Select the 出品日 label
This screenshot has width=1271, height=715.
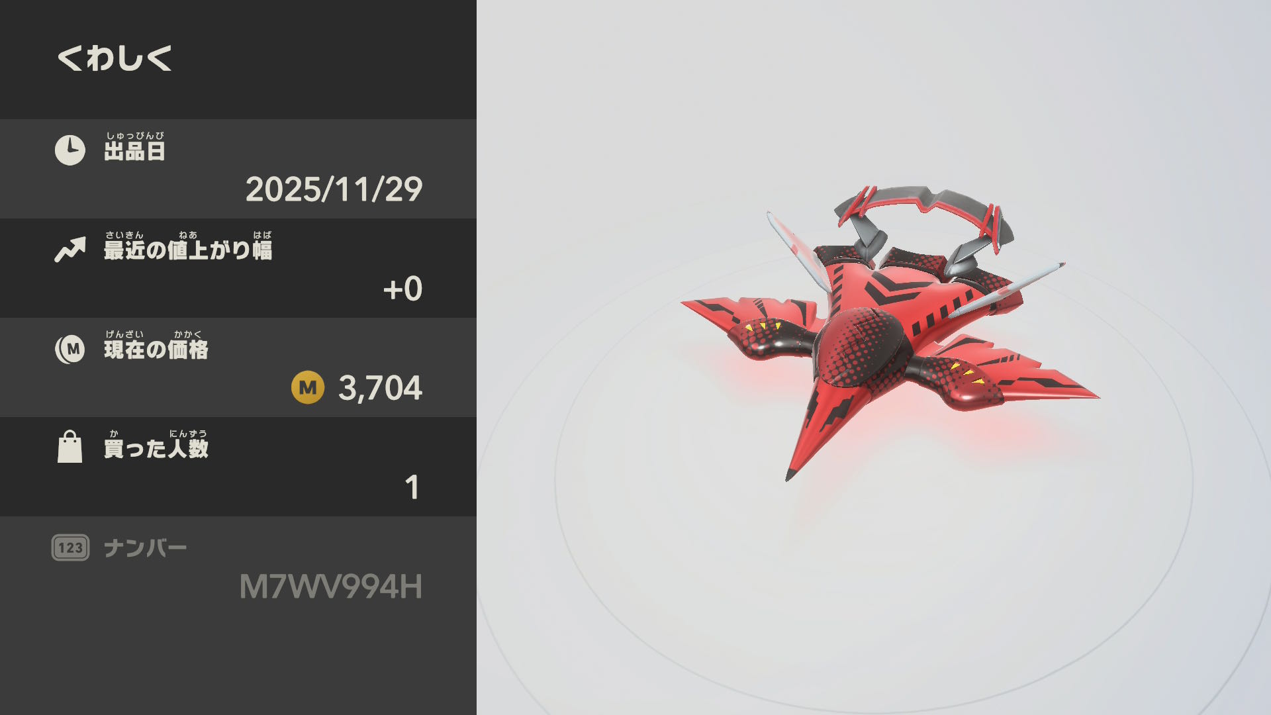[x=134, y=151]
